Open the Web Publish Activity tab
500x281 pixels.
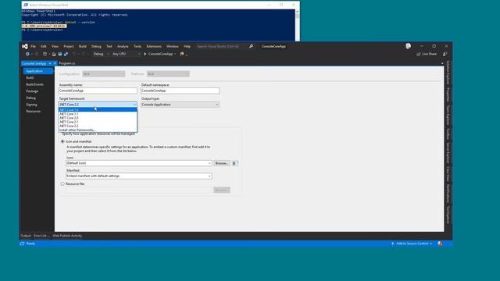coord(67,236)
